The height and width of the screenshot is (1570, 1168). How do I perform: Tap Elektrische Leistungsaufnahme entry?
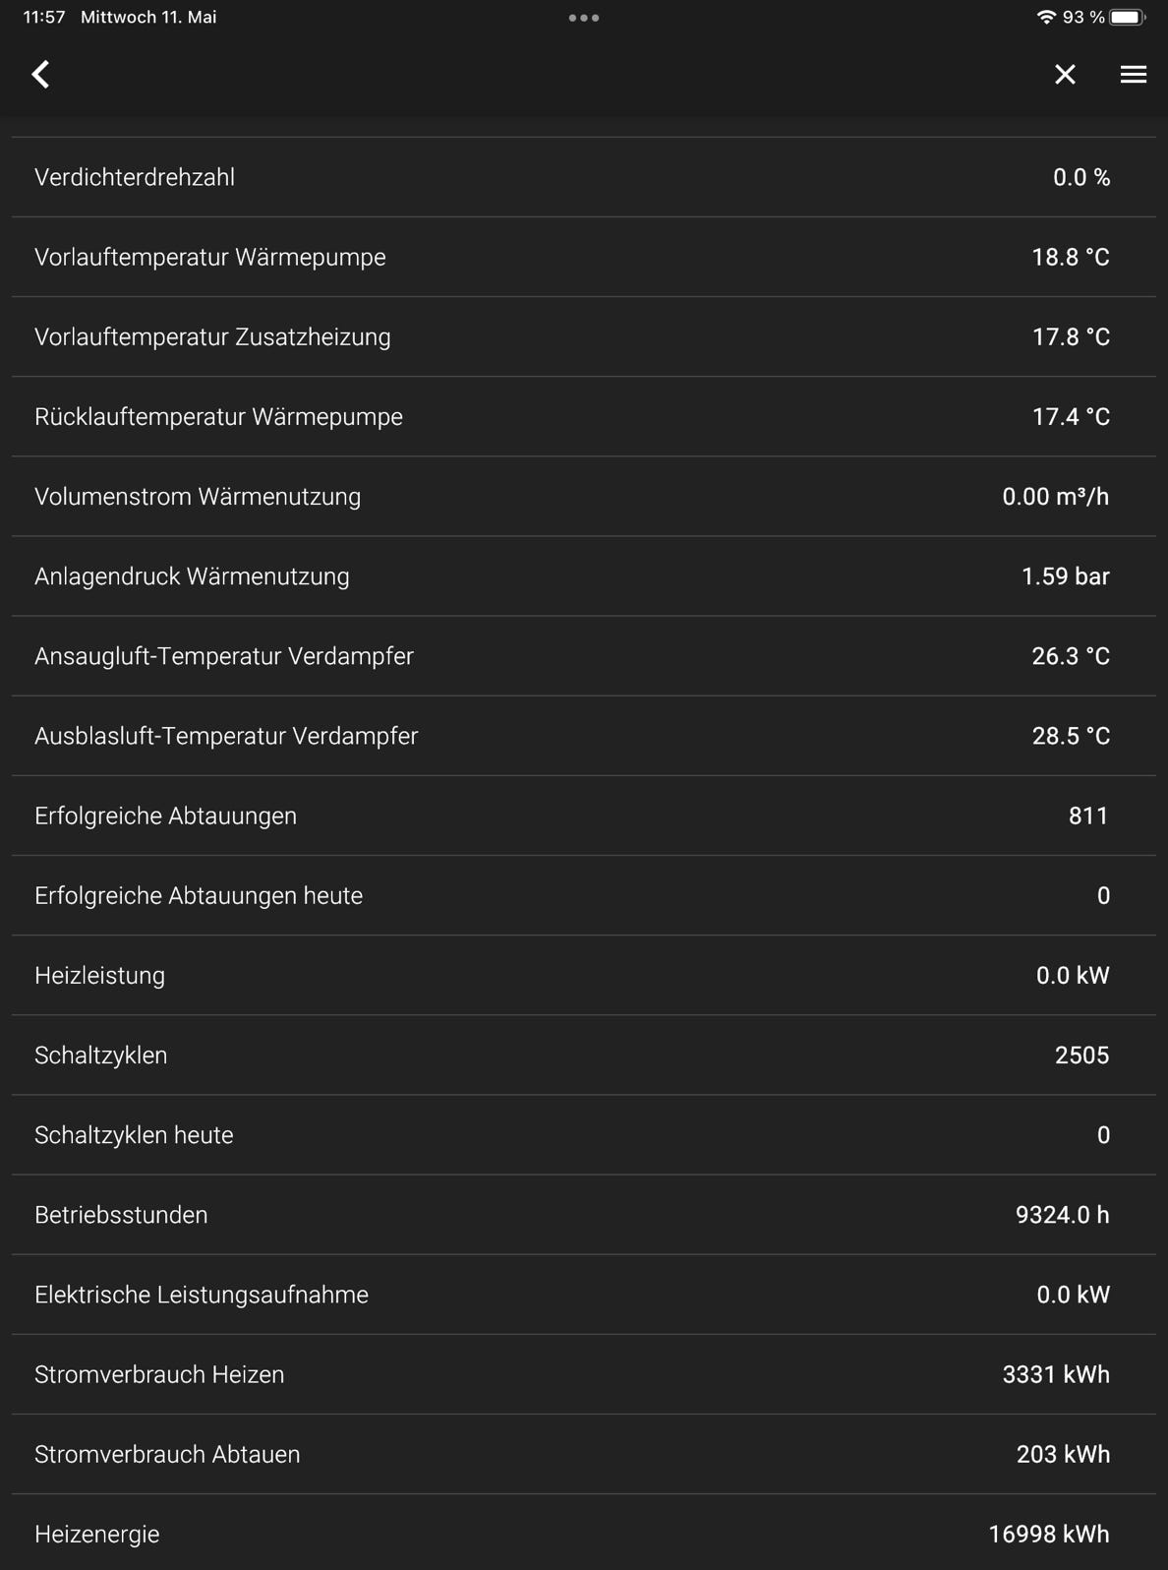pos(583,1295)
